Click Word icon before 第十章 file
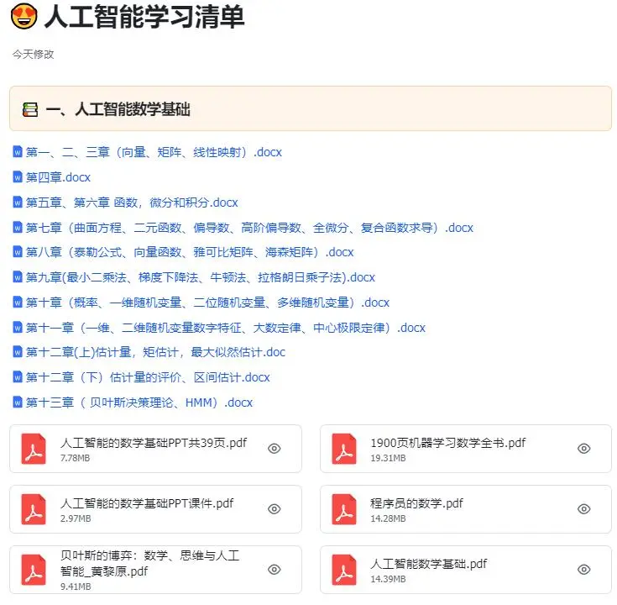Screen dimensions: 617x605 [18, 302]
